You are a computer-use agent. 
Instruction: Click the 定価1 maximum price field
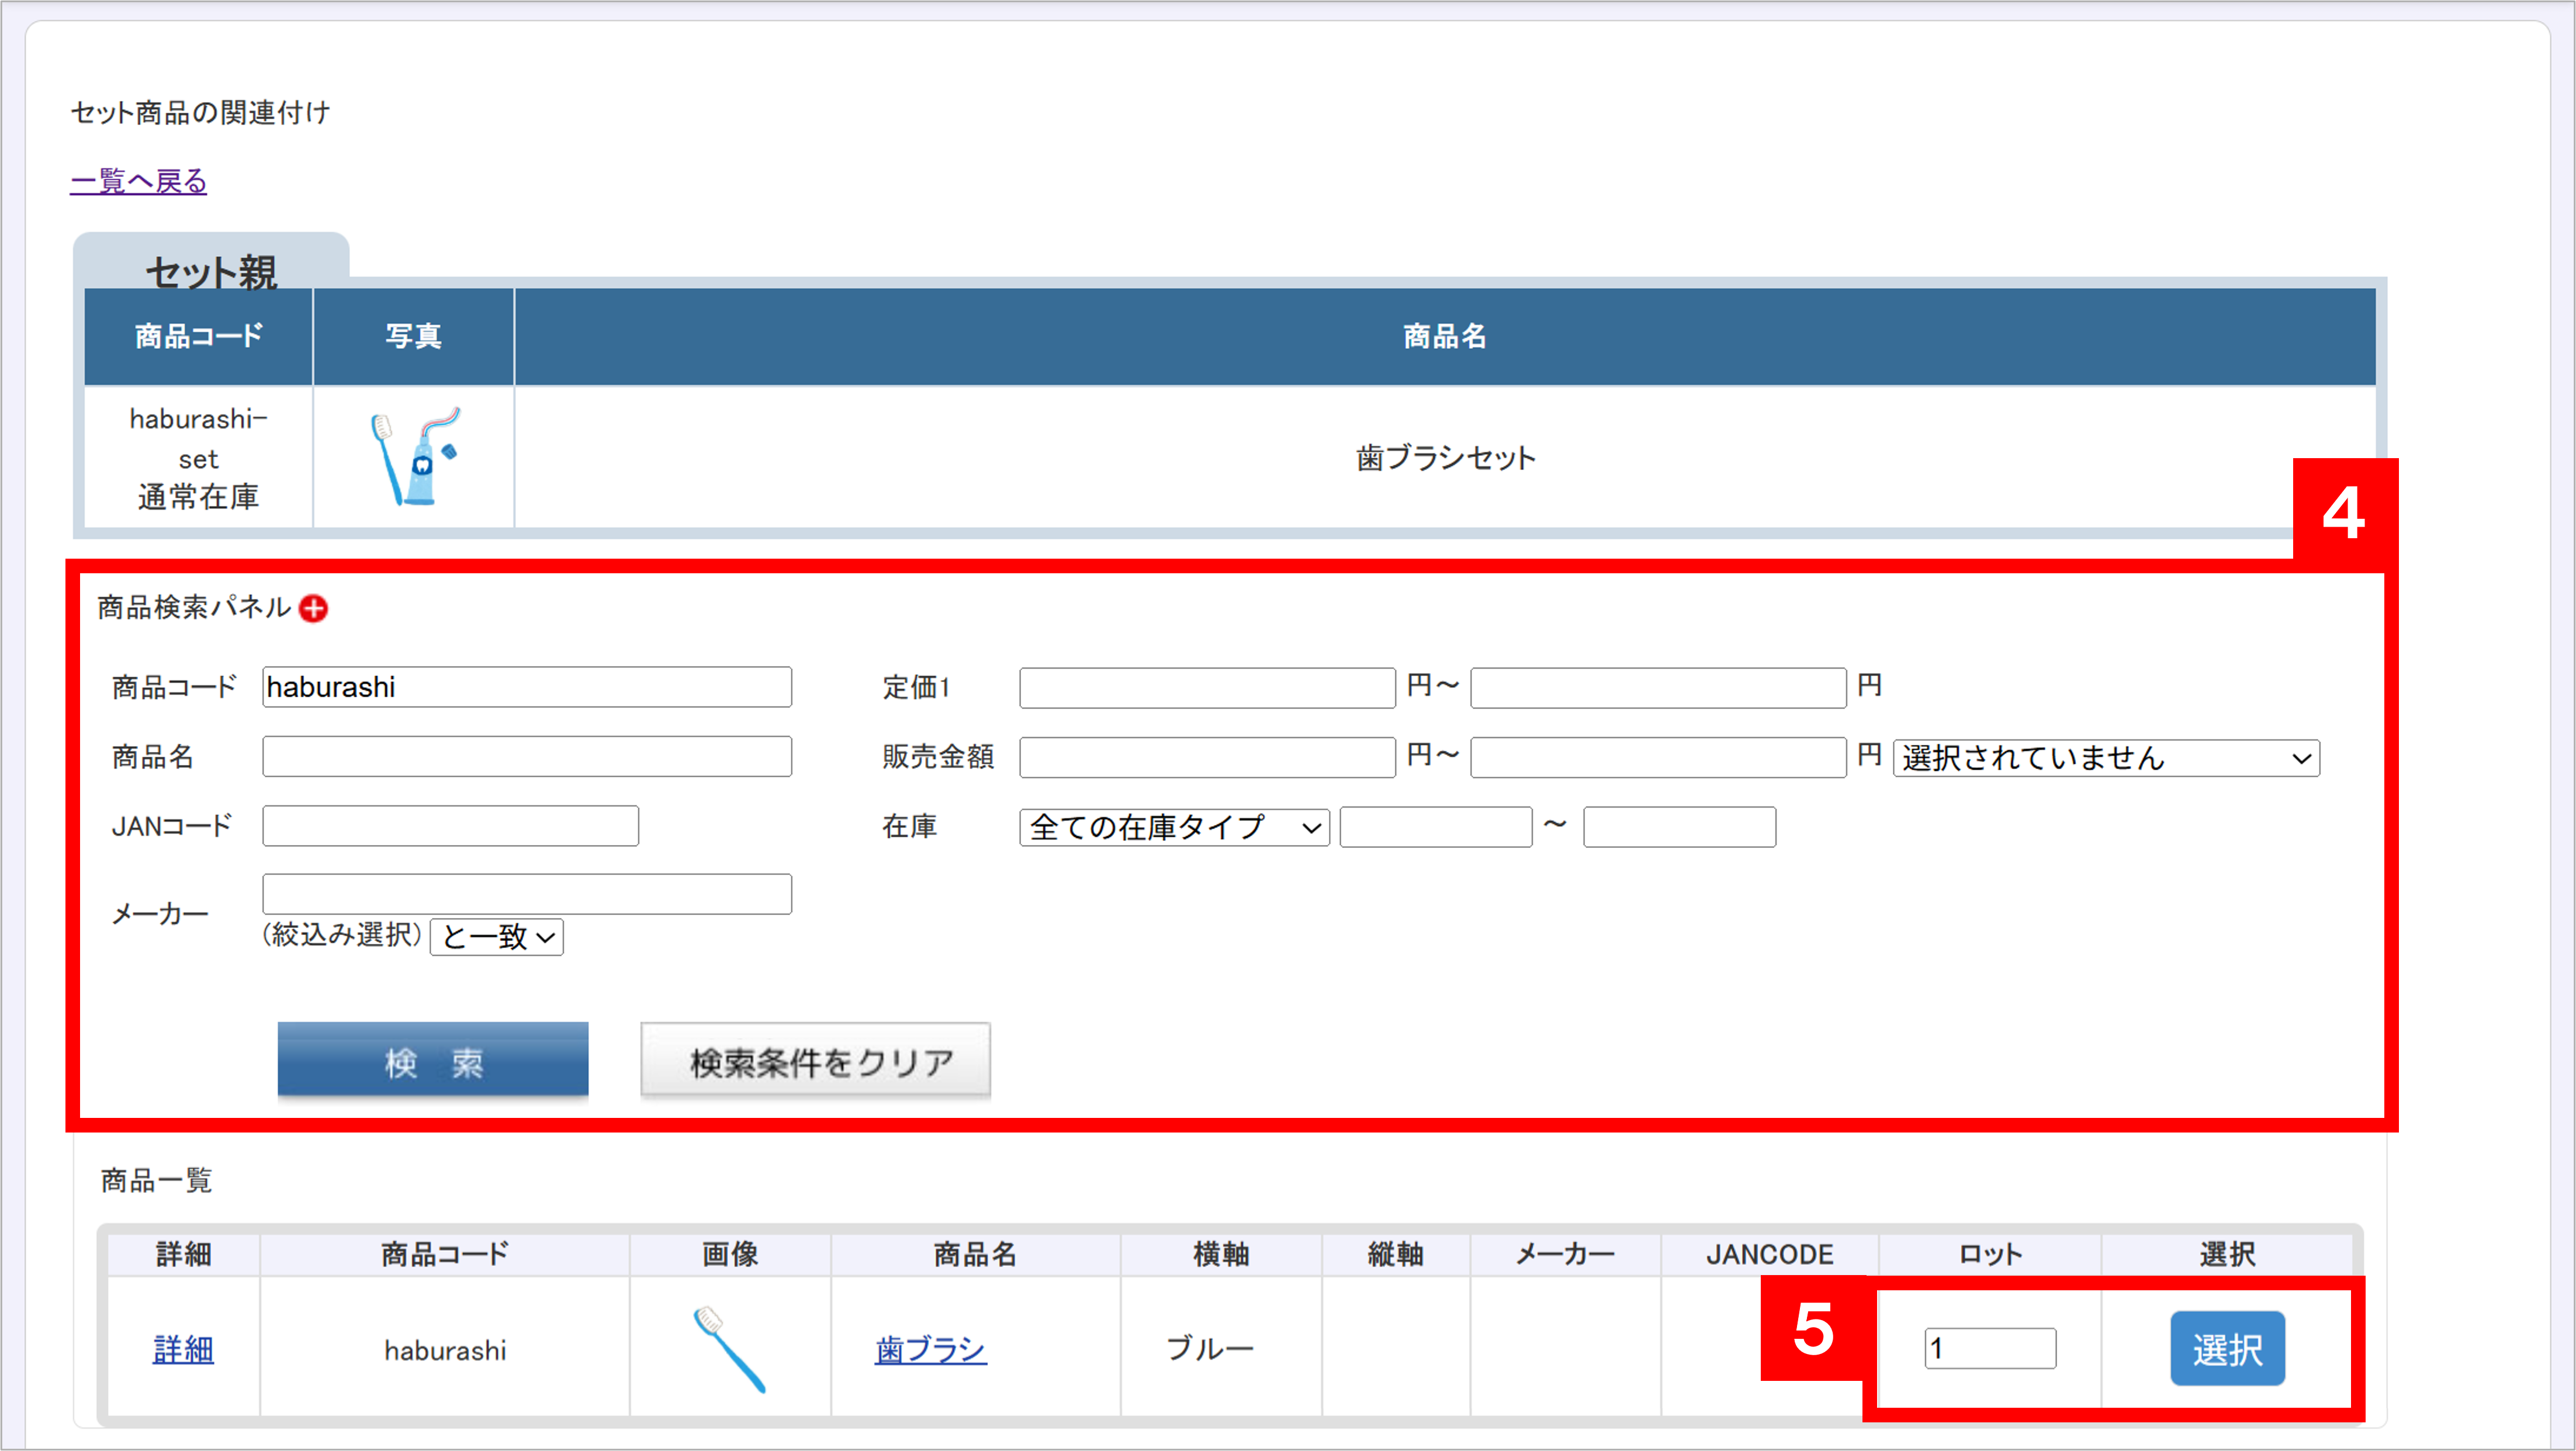tap(1658, 688)
